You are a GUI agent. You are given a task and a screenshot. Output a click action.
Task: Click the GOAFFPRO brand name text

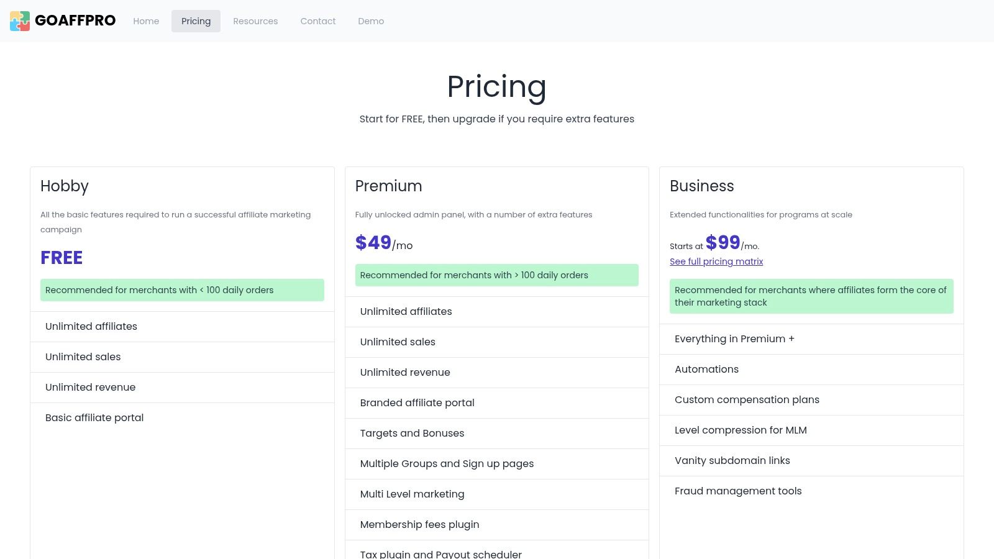(75, 21)
